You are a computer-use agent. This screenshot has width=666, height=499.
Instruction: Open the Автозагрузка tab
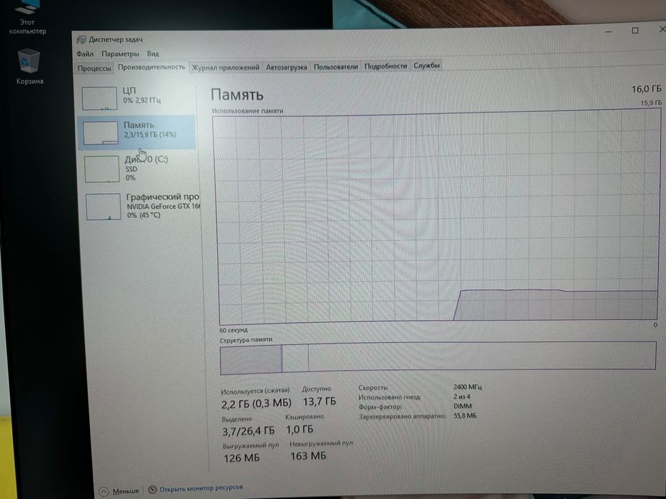tap(286, 67)
